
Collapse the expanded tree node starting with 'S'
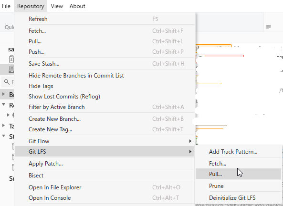coord(3,136)
